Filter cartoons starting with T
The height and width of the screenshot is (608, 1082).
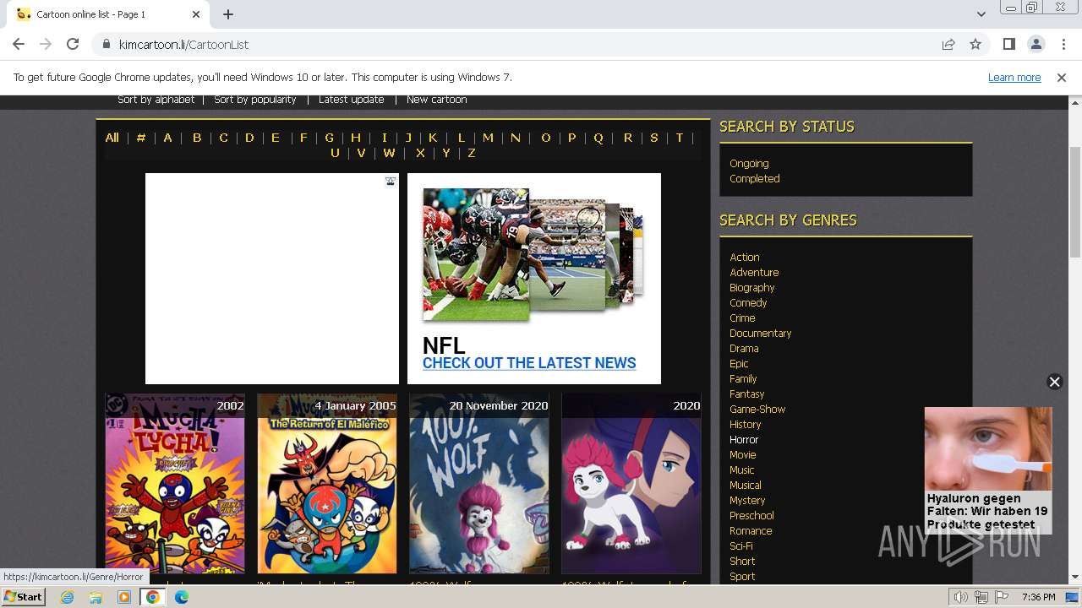pos(679,138)
